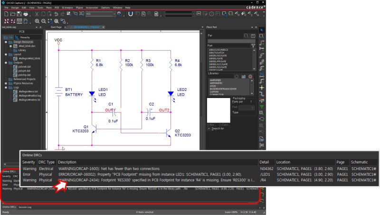Select pstxnet.dat in the Outputs folder

pyautogui.click(x=25, y=67)
